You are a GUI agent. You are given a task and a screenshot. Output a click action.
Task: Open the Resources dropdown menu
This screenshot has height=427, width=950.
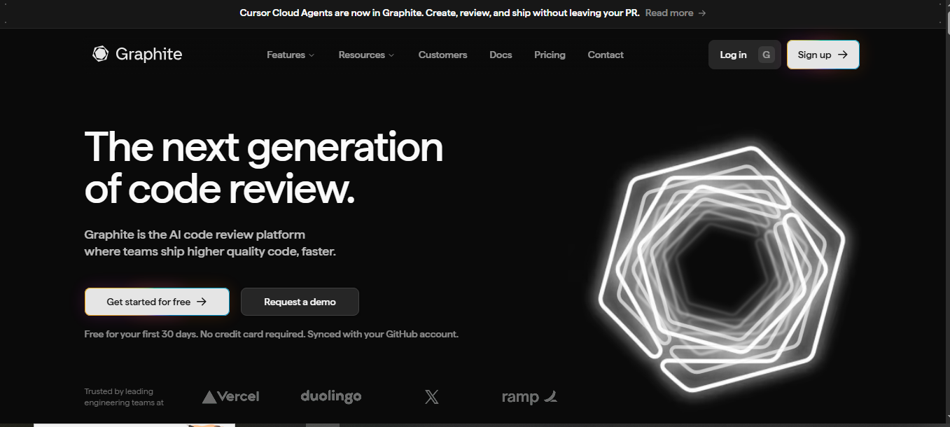pos(366,55)
